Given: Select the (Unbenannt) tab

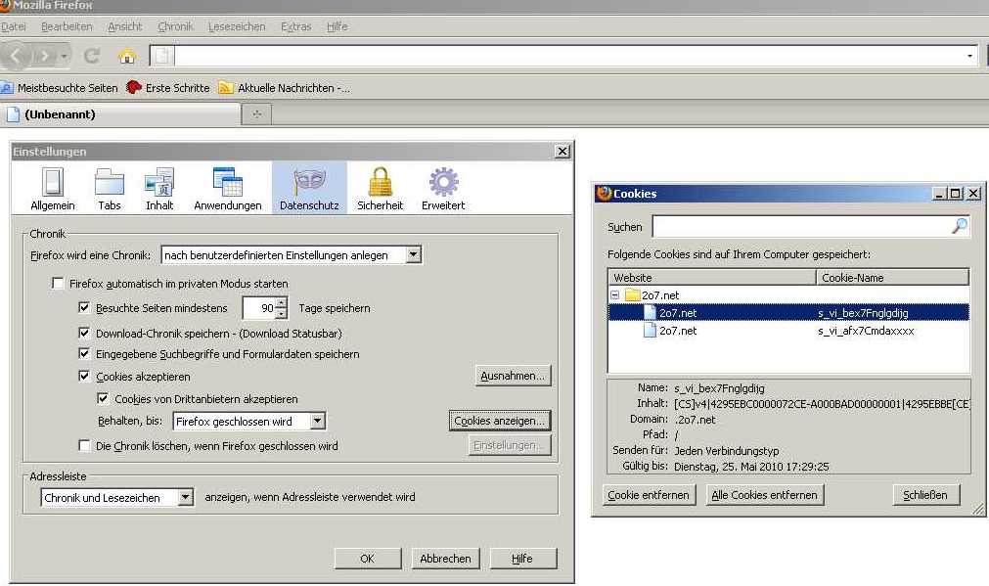Looking at the screenshot, I should click(x=121, y=114).
